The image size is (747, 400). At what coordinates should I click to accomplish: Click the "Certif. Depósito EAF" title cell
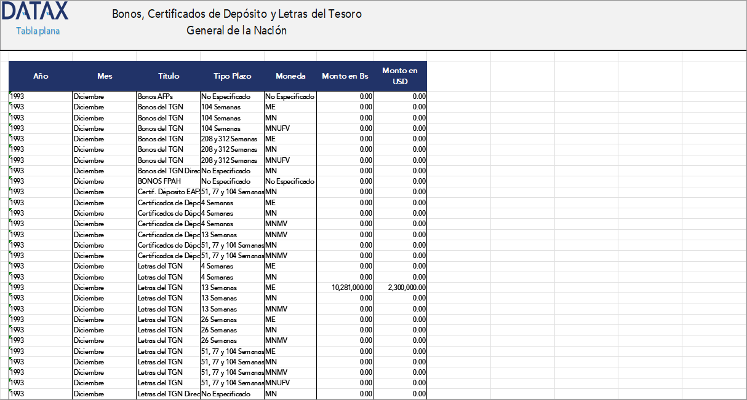click(166, 192)
